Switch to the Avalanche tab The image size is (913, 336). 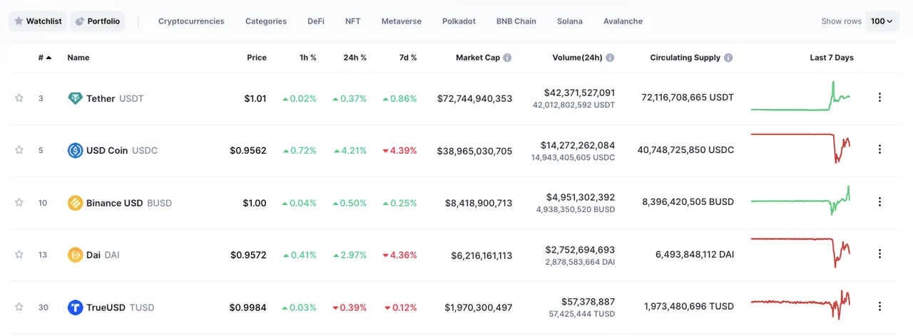point(623,21)
